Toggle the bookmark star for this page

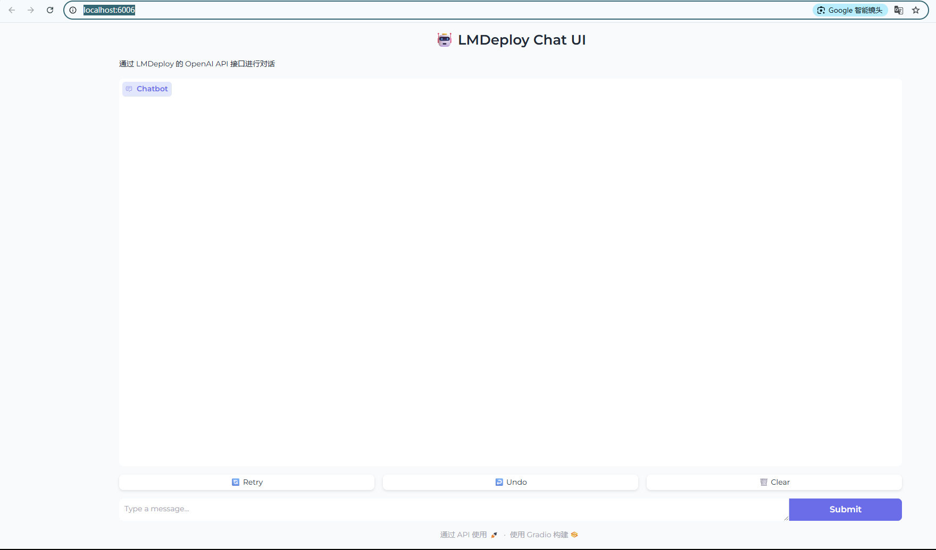click(916, 10)
